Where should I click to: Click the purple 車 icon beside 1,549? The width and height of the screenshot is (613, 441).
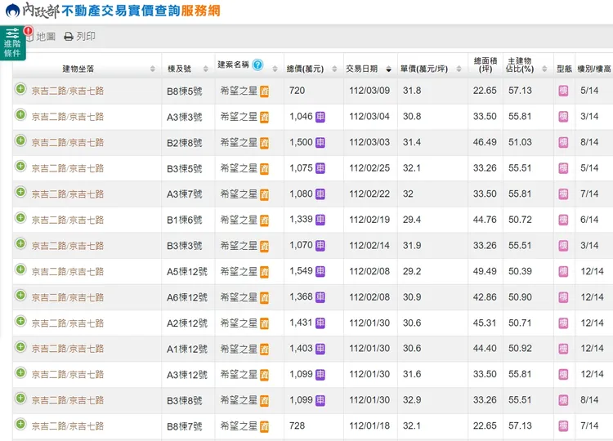click(320, 272)
